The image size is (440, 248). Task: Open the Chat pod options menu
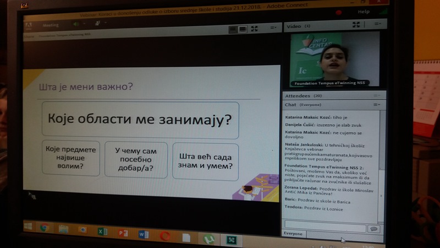coord(377,105)
